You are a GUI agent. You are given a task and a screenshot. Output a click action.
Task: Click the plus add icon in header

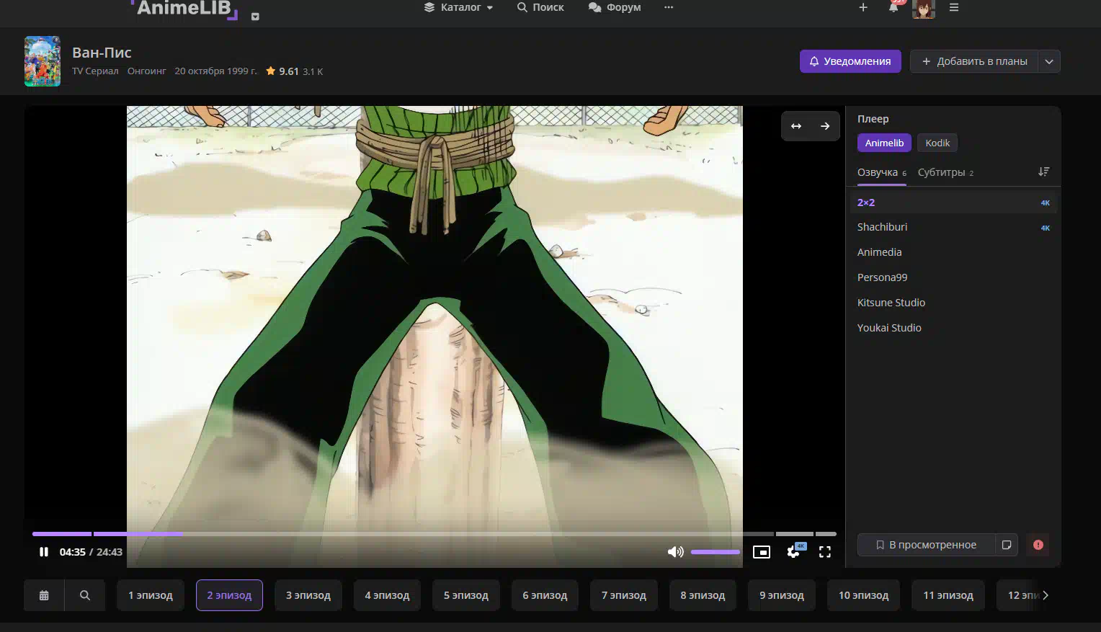pos(863,7)
